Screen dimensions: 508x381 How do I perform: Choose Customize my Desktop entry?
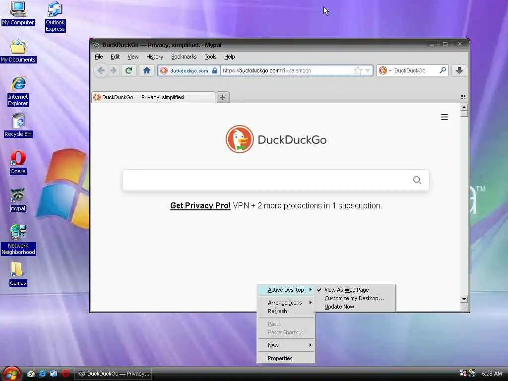click(355, 298)
